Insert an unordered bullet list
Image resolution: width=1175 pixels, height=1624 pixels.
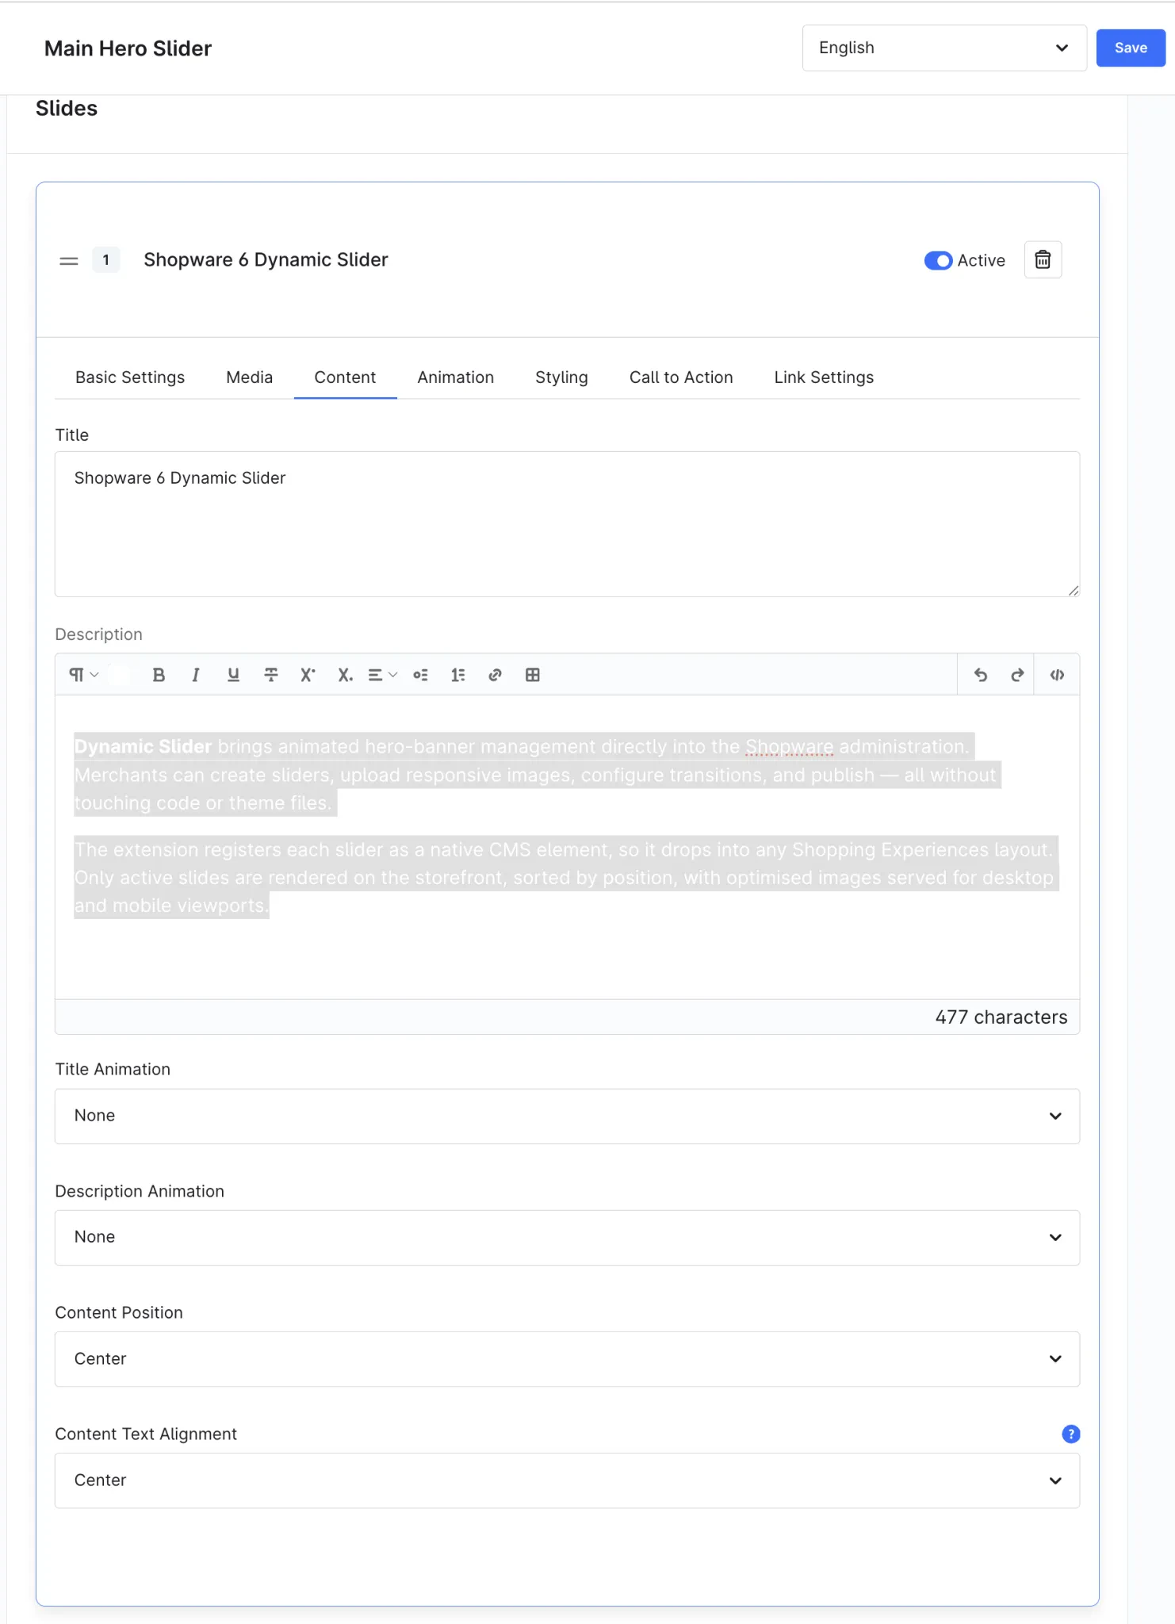point(420,675)
